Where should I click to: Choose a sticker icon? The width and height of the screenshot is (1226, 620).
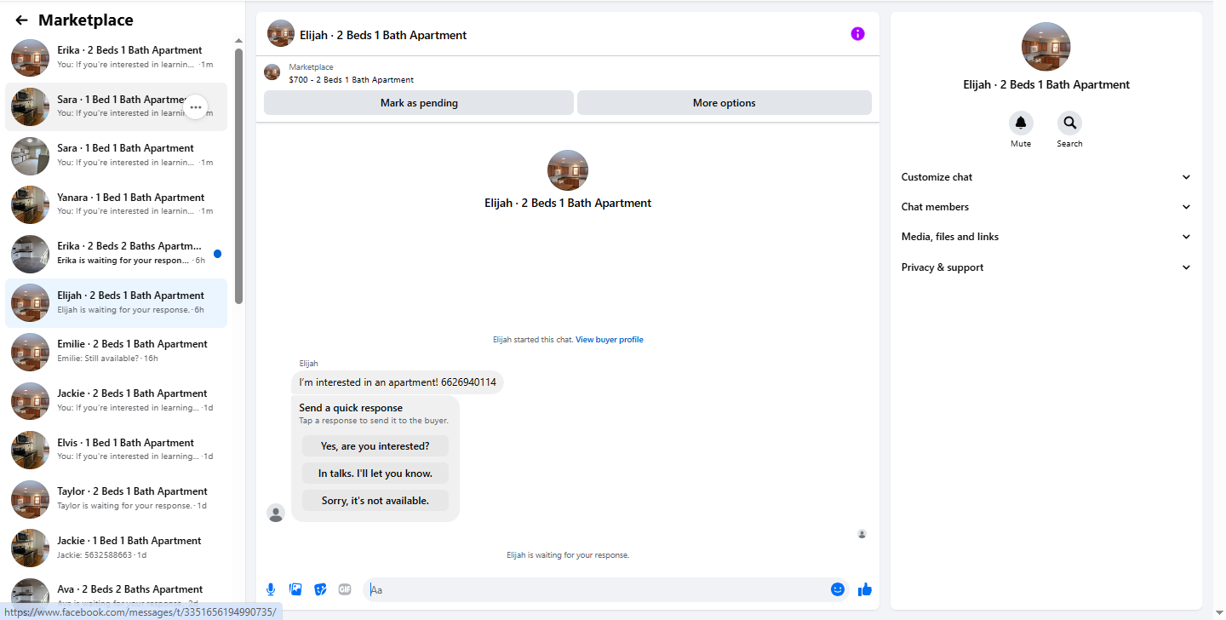[320, 589]
